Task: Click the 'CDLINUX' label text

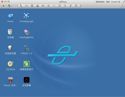Action: [10, 69]
